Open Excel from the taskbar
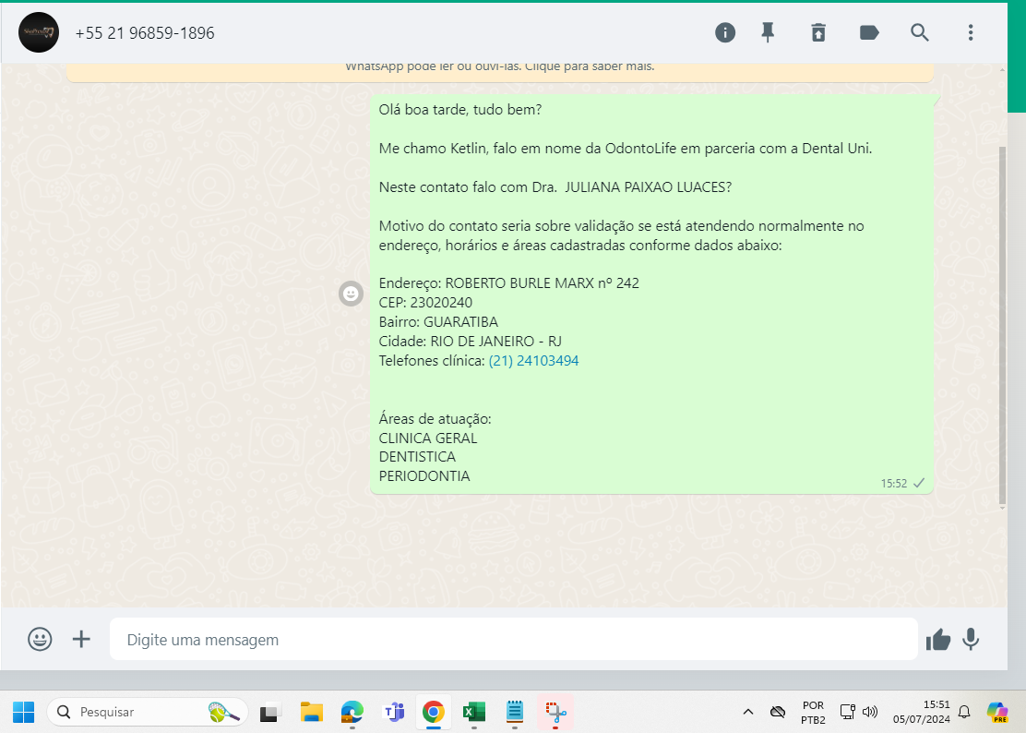The image size is (1026, 733). 473,712
